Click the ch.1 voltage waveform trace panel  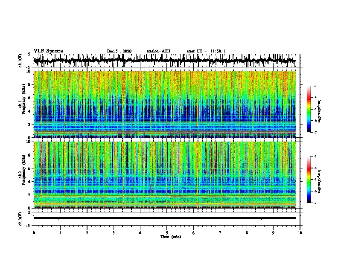click(x=167, y=61)
